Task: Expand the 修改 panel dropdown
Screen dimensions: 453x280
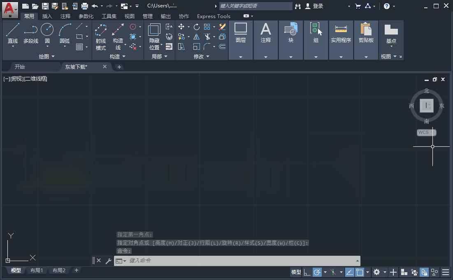Action: click(201, 57)
